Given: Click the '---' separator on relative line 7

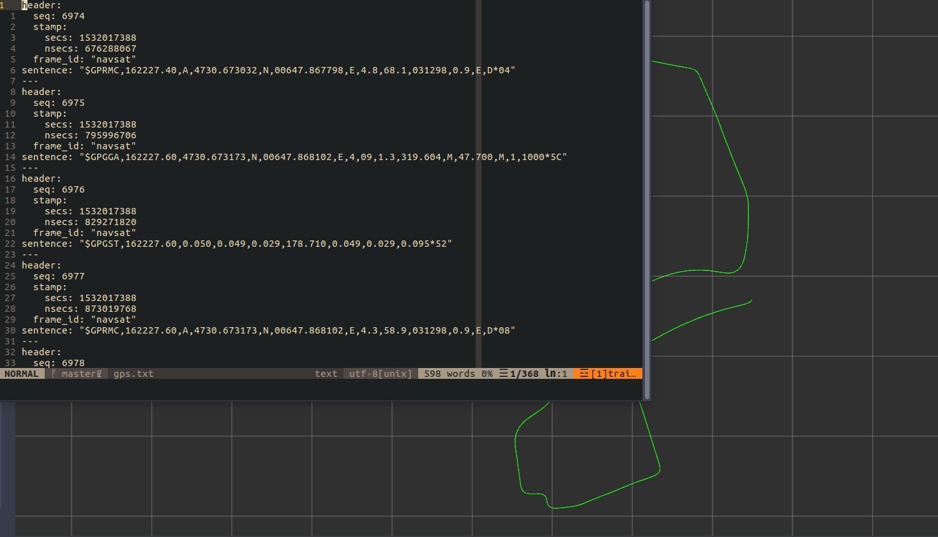Looking at the screenshot, I should (30, 81).
